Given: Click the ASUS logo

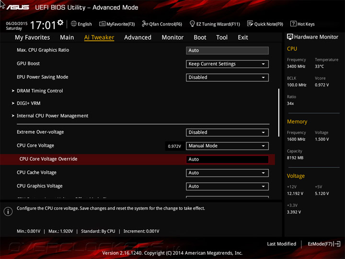Looking at the screenshot, I should pyautogui.click(x=18, y=7).
